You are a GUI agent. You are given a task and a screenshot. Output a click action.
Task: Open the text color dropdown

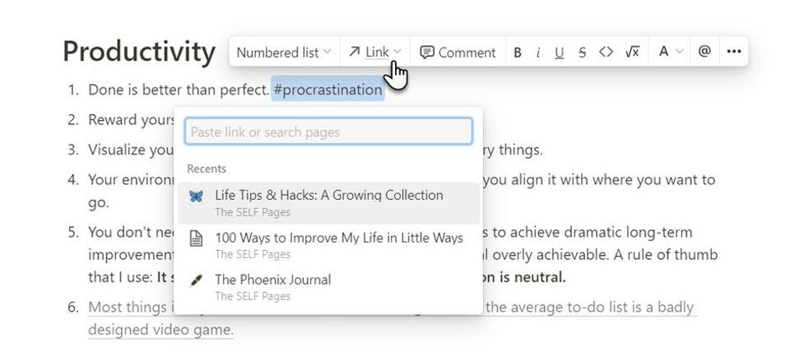(671, 52)
